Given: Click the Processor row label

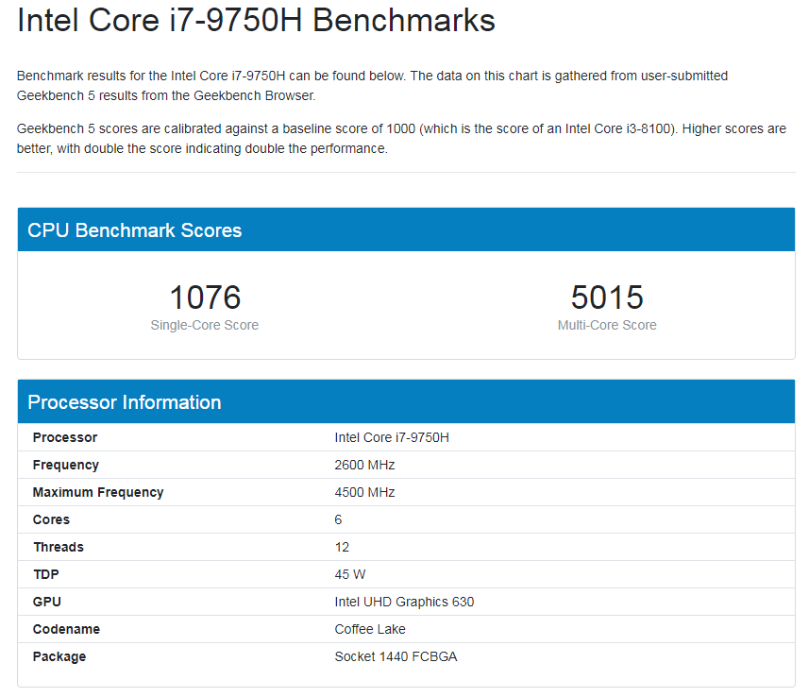Looking at the screenshot, I should [65, 437].
